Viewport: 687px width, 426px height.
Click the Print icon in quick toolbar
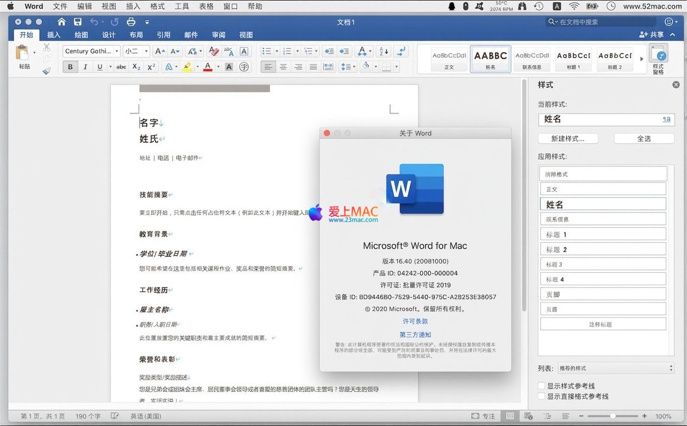click(131, 22)
